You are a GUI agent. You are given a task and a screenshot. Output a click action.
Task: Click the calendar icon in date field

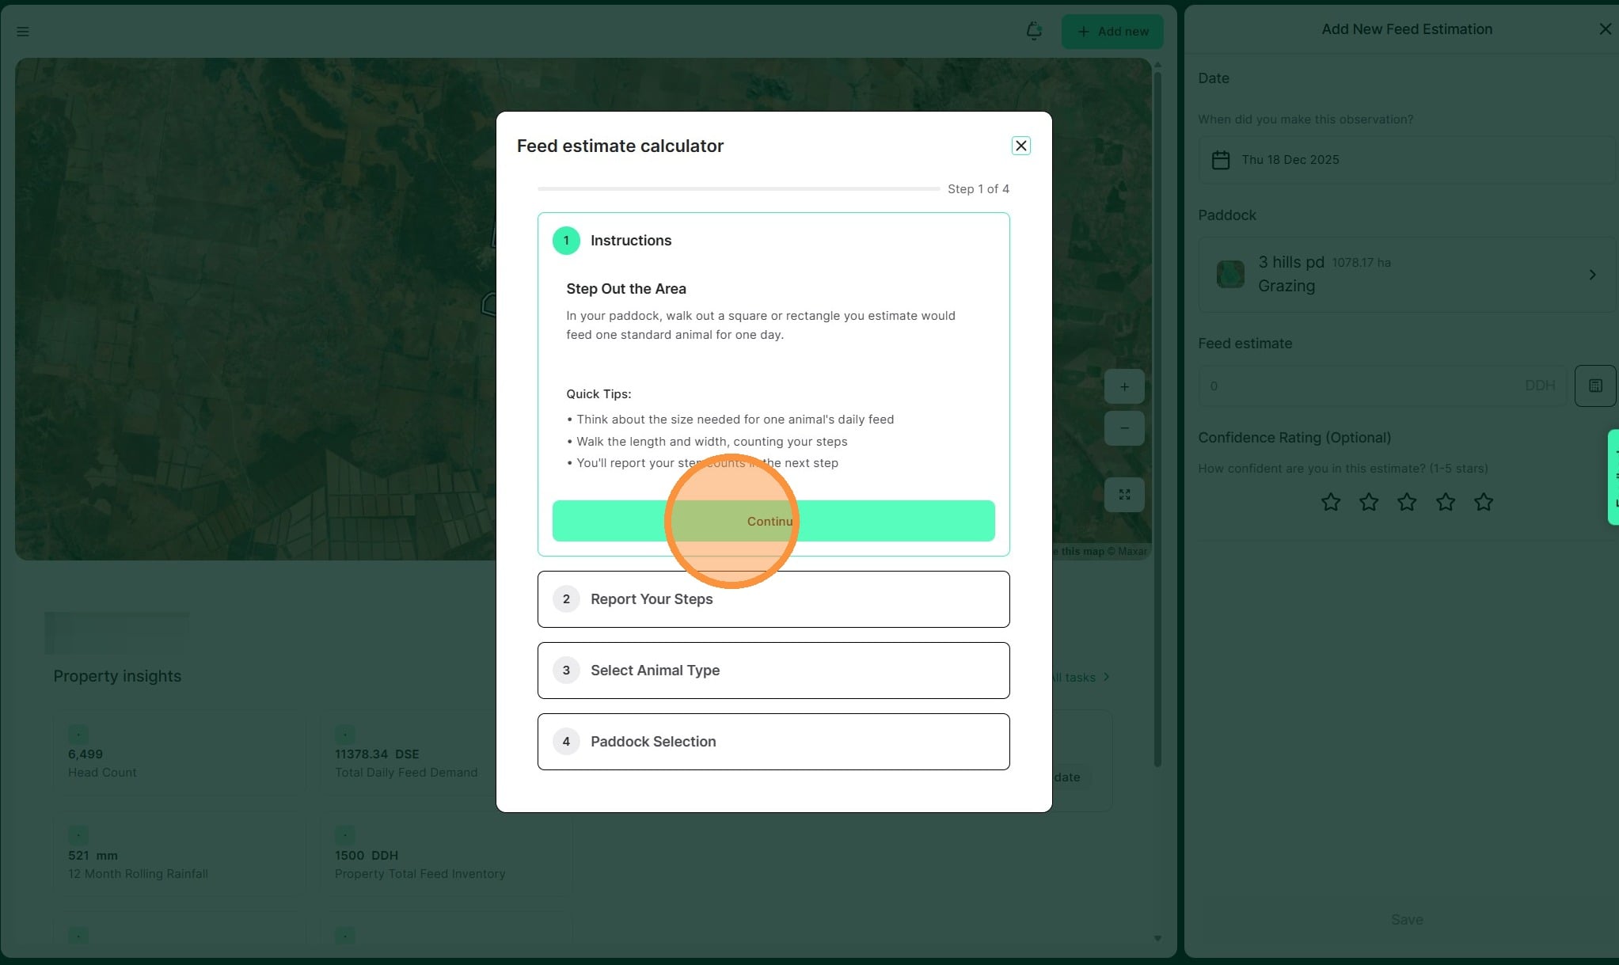[1221, 160]
